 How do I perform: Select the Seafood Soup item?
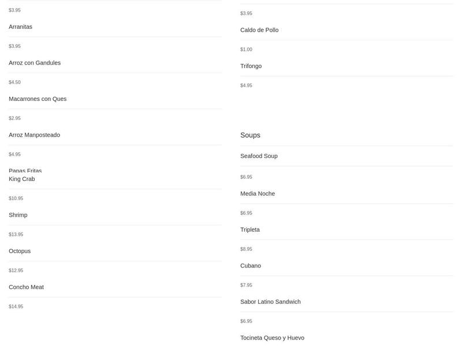tap(259, 156)
